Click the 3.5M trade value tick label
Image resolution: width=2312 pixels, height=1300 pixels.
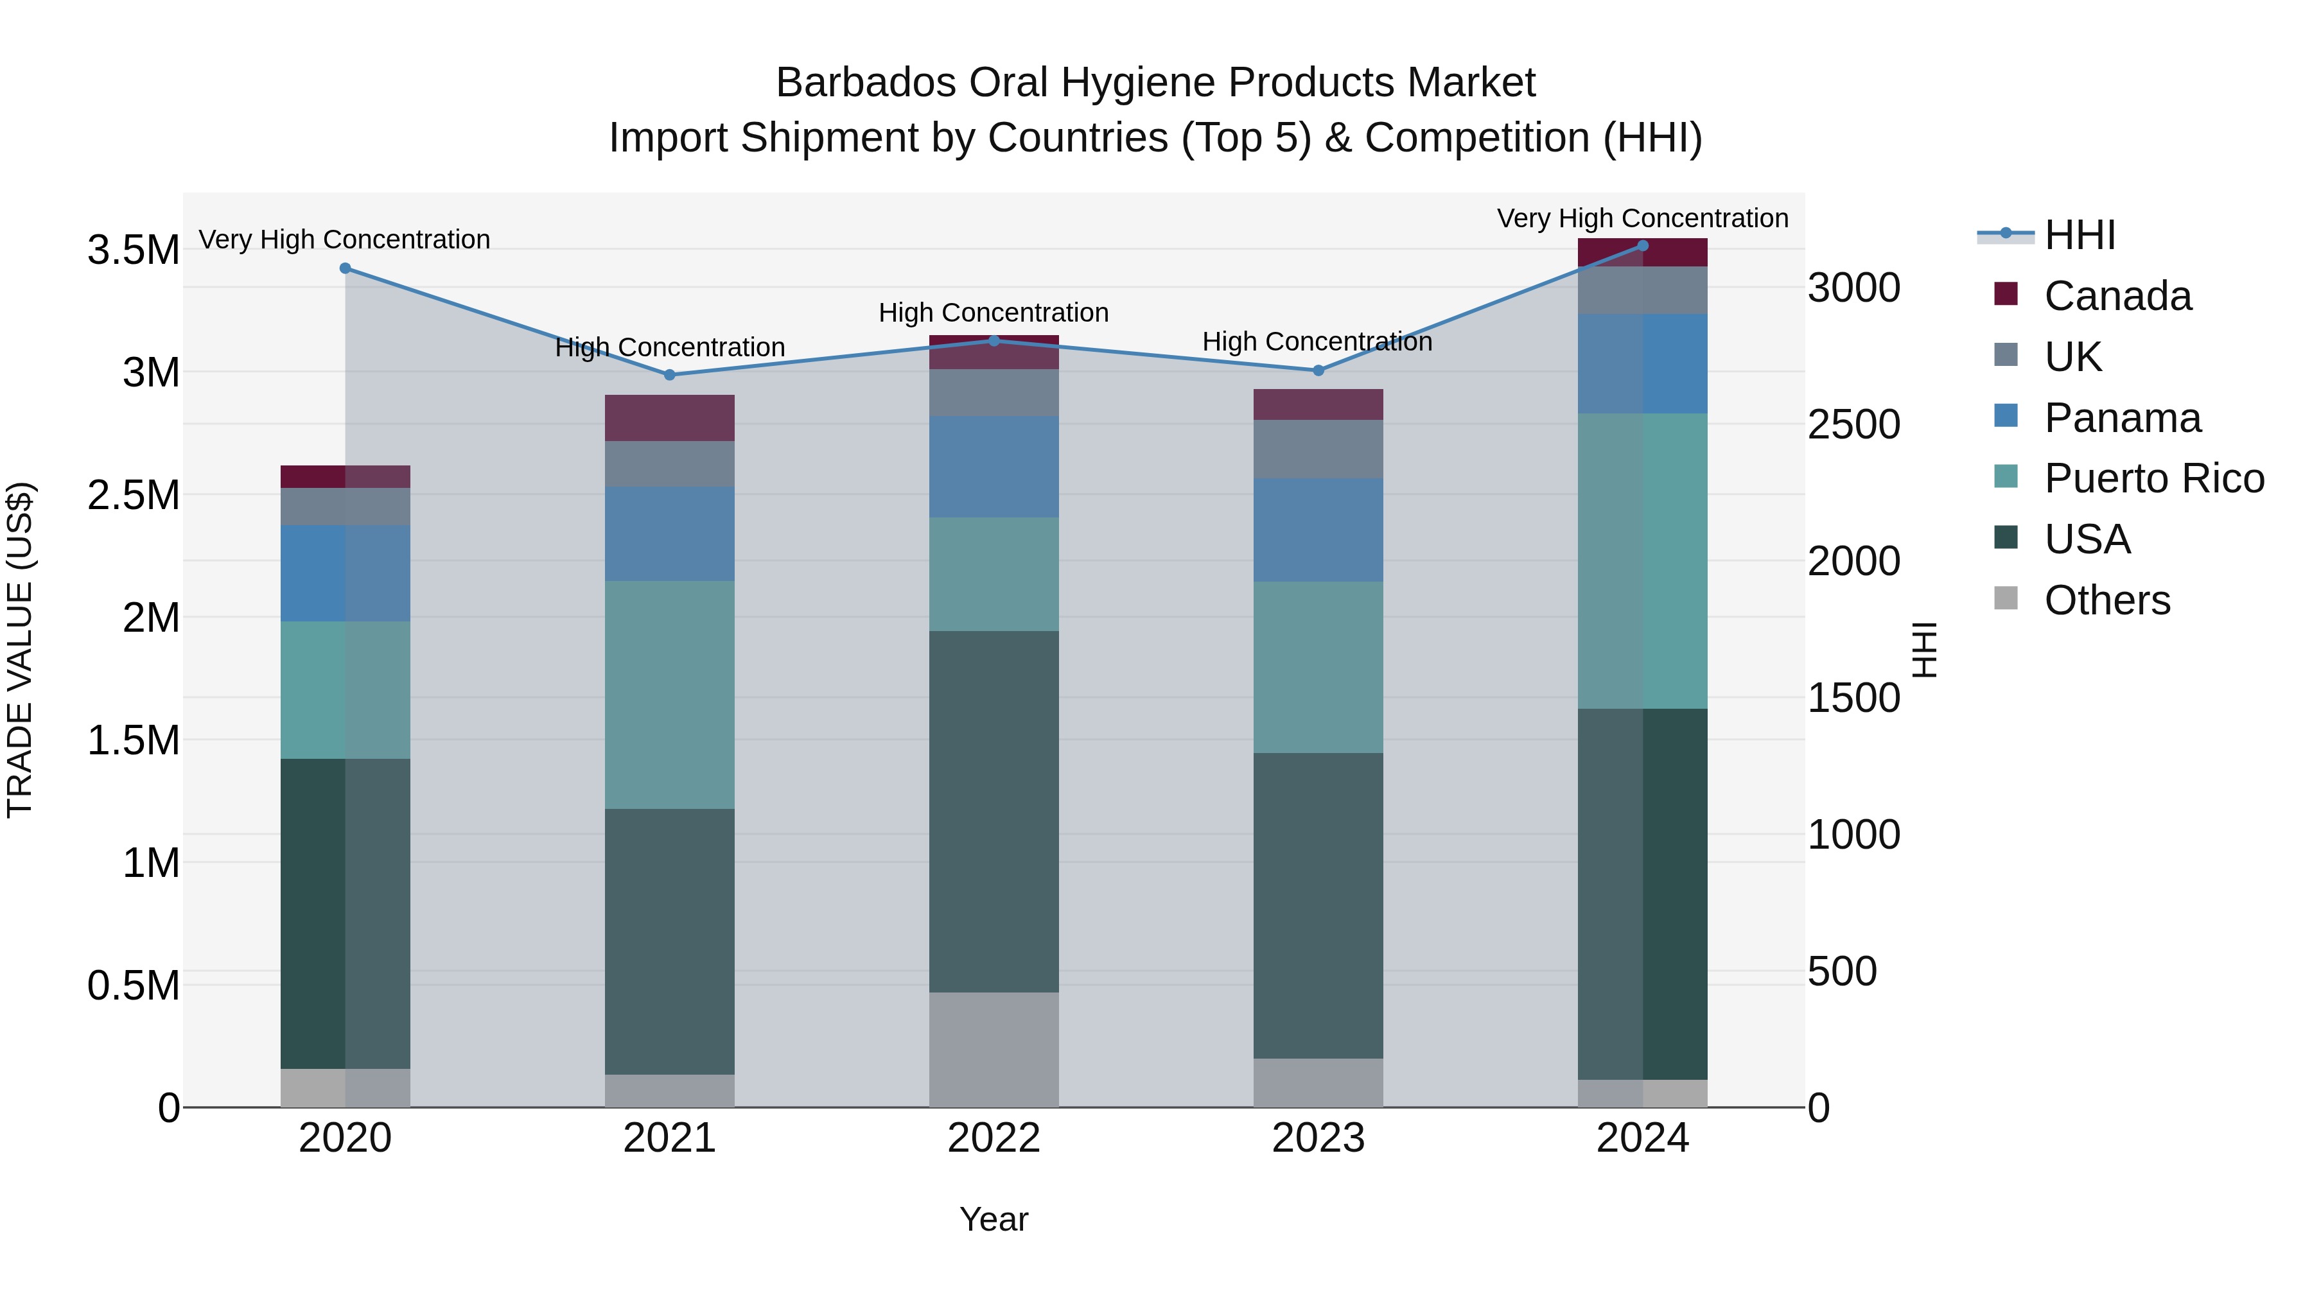(134, 250)
